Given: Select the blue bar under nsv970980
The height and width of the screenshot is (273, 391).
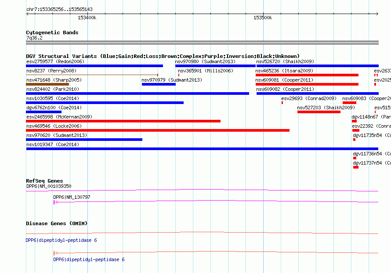Looking at the screenshot, I should pyautogui.click(x=215, y=66).
